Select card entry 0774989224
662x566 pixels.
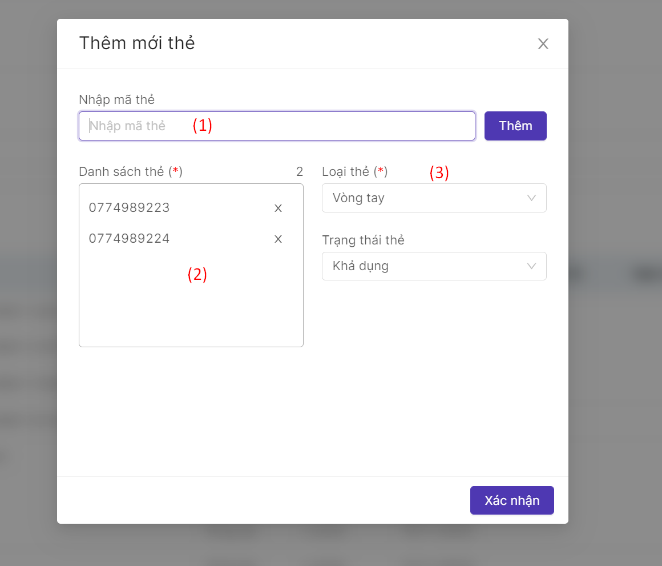[130, 239]
